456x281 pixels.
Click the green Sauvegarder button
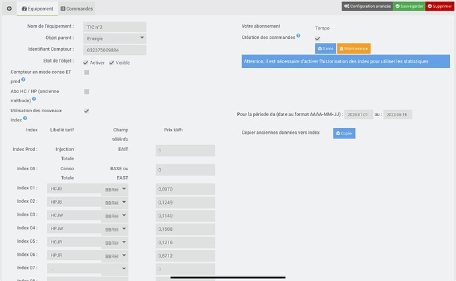tap(409, 6)
